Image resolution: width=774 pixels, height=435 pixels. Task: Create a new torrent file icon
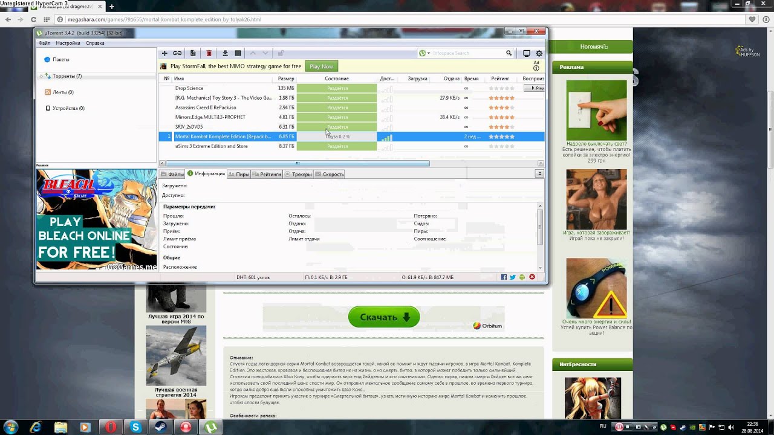[x=193, y=53]
